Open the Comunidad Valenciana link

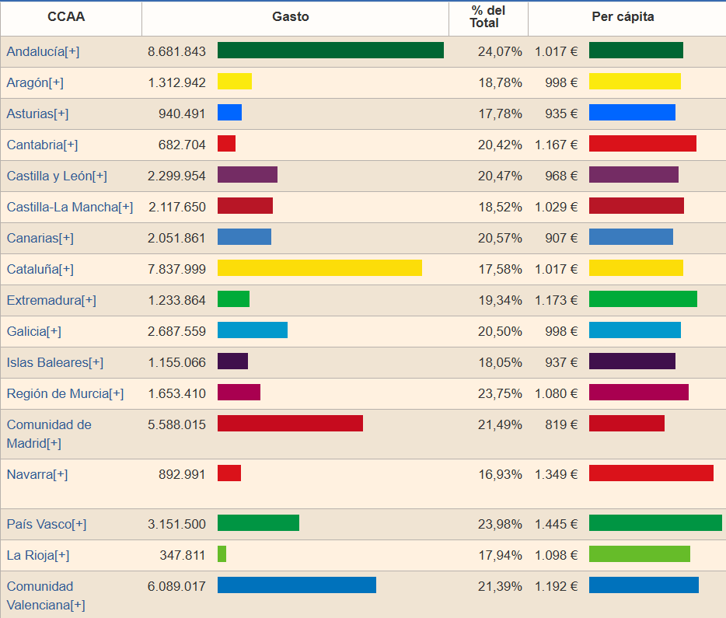[45, 595]
